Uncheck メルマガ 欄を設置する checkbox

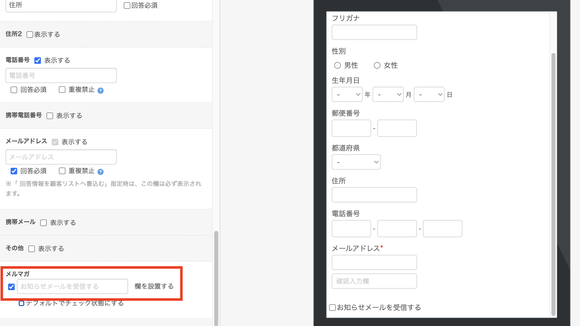coord(11,287)
